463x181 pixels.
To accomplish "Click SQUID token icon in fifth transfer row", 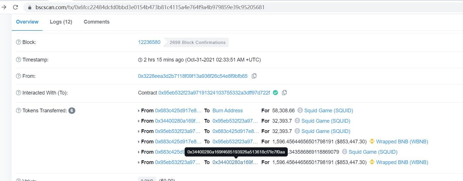I will (x=345, y=152).
